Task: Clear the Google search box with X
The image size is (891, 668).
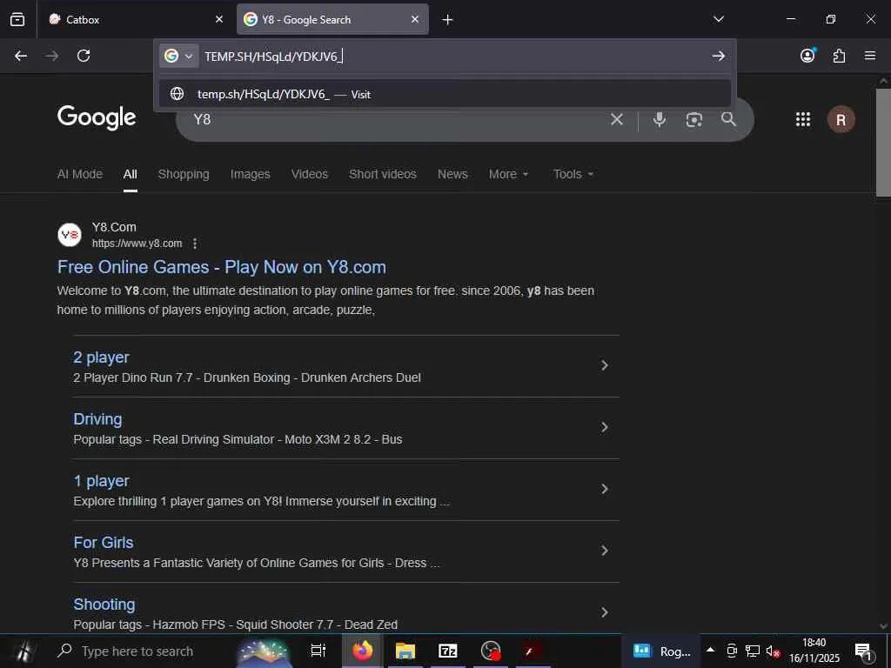Action: 617,119
